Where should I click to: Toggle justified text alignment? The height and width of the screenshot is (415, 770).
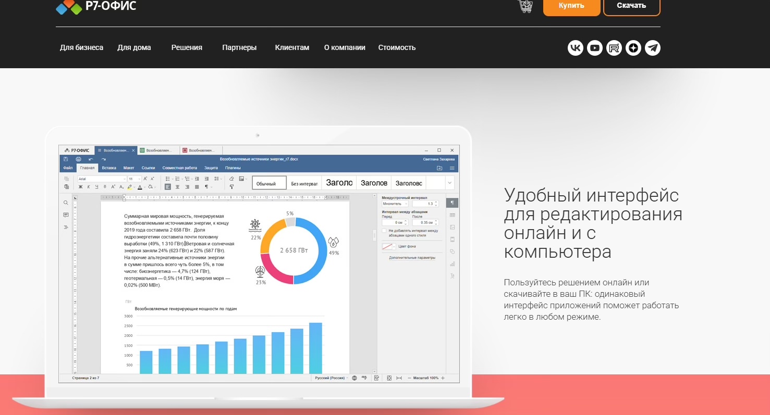[197, 186]
